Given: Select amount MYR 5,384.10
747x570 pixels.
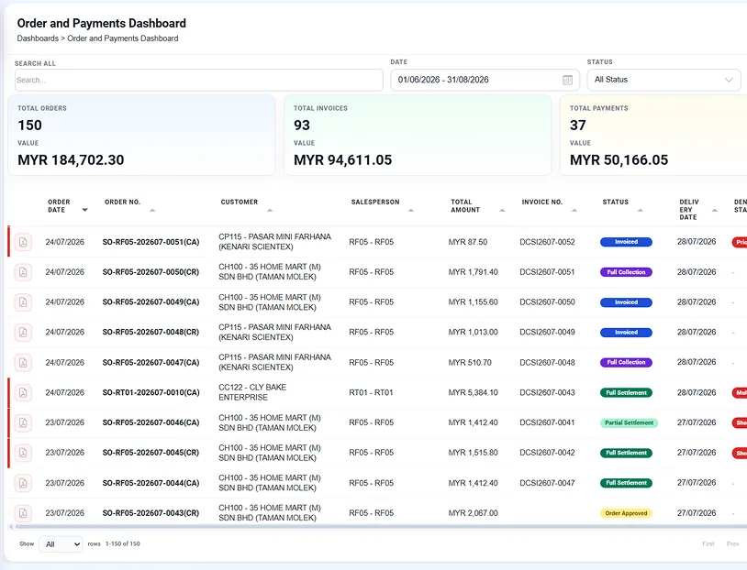Looking at the screenshot, I should pyautogui.click(x=473, y=392).
